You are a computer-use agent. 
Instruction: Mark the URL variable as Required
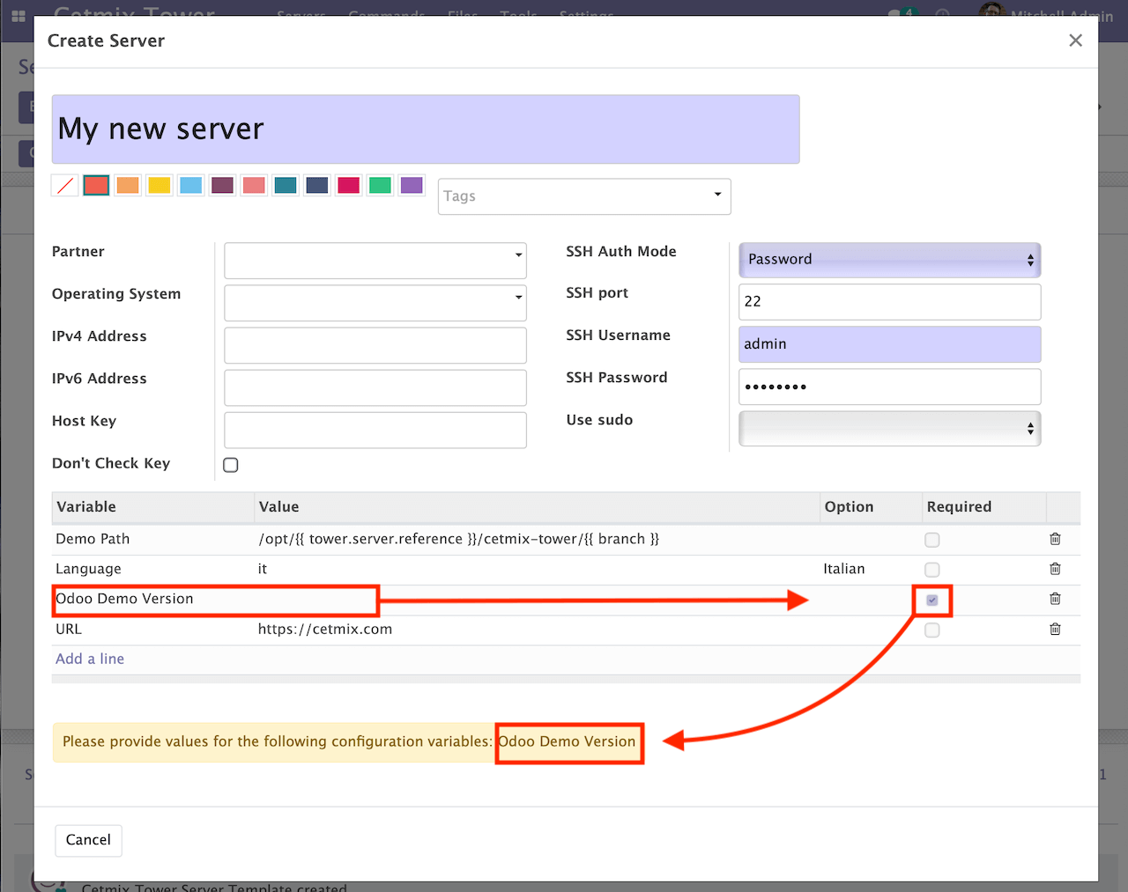[931, 629]
